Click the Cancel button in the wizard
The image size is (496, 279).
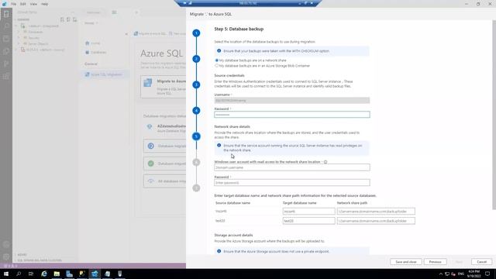coord(482,262)
